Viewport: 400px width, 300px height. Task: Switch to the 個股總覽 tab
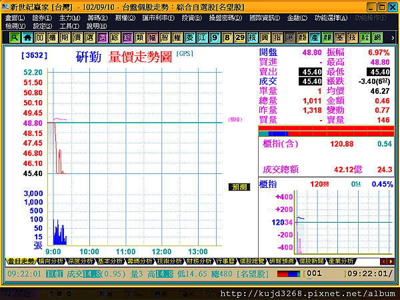[x=251, y=261]
